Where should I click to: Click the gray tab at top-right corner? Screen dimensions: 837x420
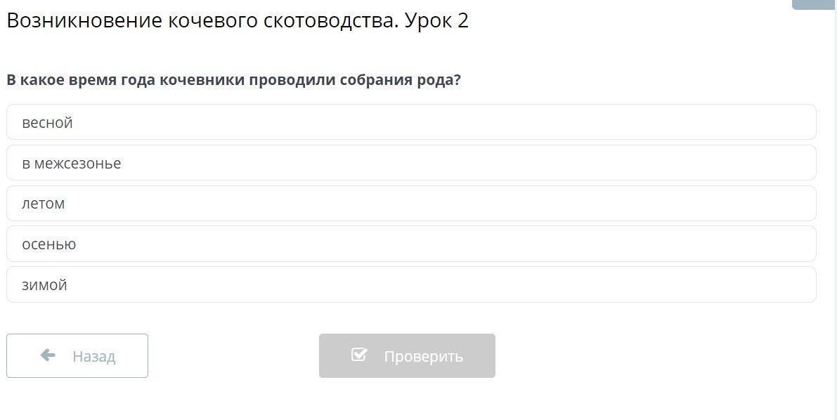click(814, 4)
